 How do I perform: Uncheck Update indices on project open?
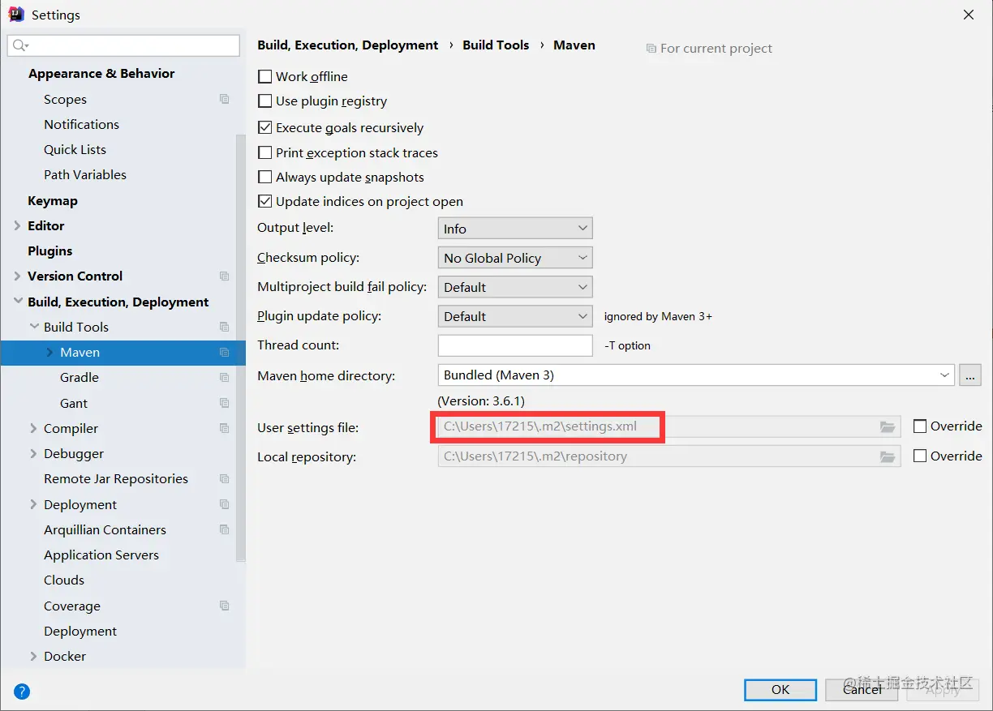coord(264,201)
